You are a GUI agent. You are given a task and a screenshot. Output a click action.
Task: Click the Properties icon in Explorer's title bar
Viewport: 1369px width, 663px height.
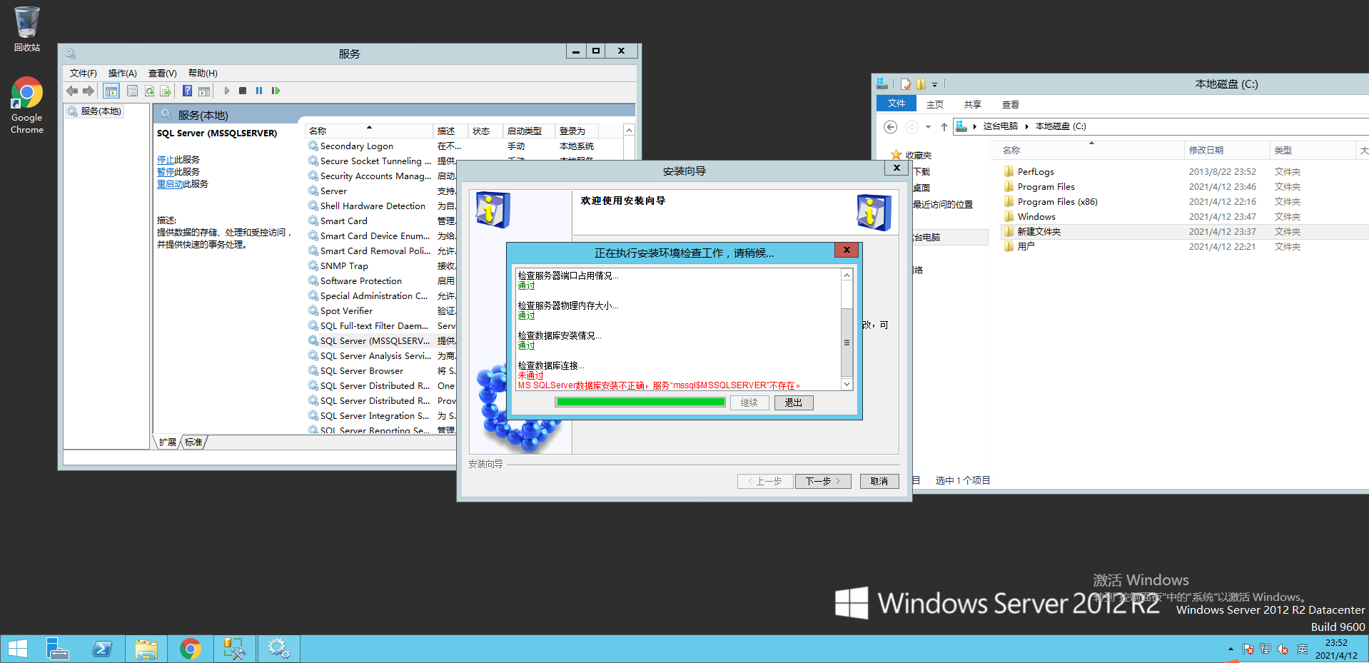click(906, 84)
